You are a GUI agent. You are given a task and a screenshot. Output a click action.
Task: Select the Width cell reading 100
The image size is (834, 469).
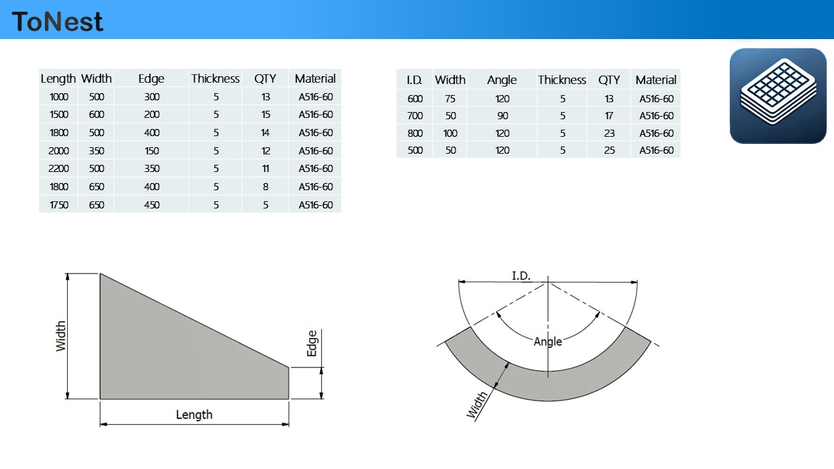coord(450,134)
